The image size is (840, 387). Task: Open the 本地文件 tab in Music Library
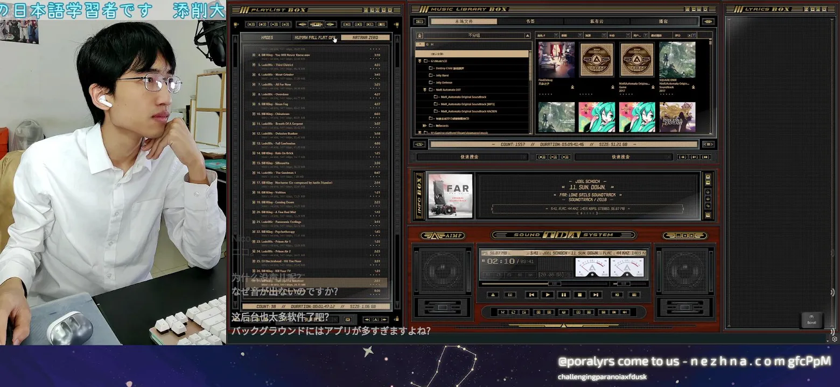pyautogui.click(x=463, y=21)
